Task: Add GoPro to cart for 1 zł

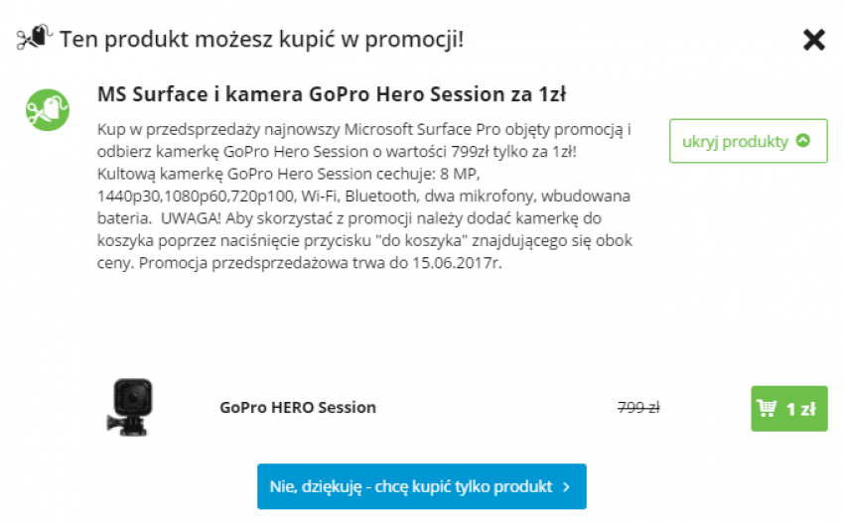Action: click(x=789, y=409)
